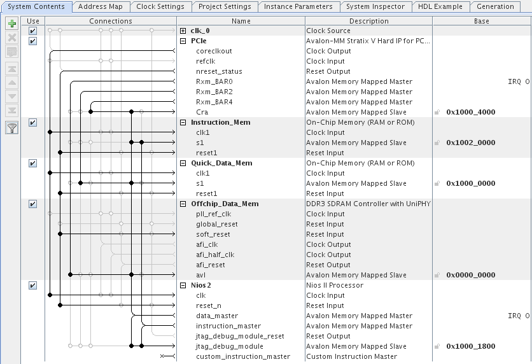Sort by the Description column header

tap(368, 21)
